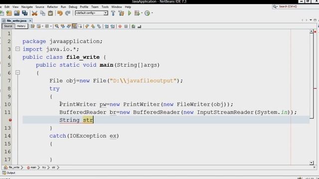Open the Debug menu

tap(73, 6)
